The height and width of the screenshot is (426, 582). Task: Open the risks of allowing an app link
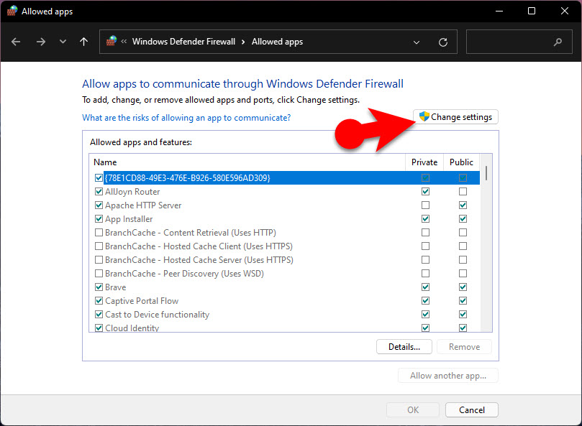186,118
